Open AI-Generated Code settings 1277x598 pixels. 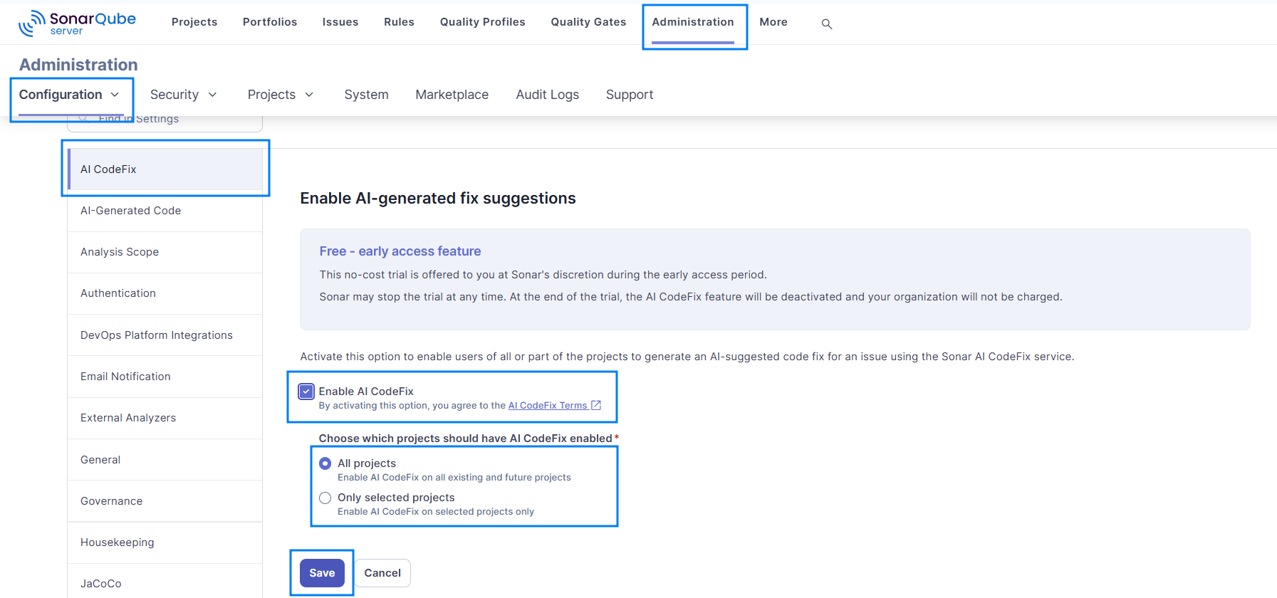coord(165,211)
